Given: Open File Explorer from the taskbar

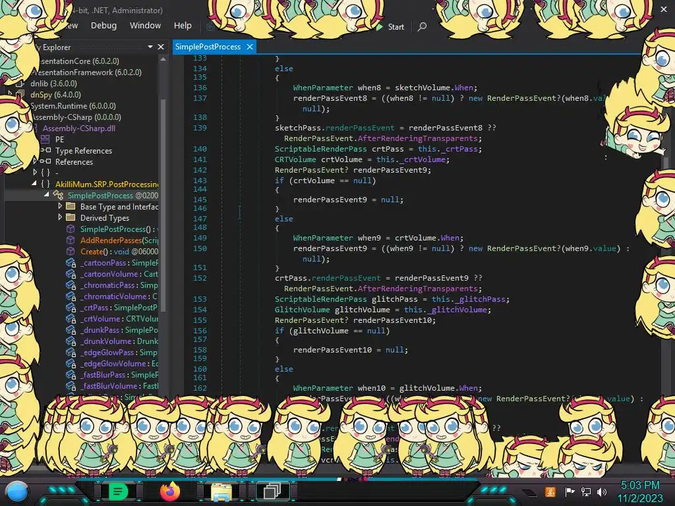Looking at the screenshot, I should [x=221, y=492].
